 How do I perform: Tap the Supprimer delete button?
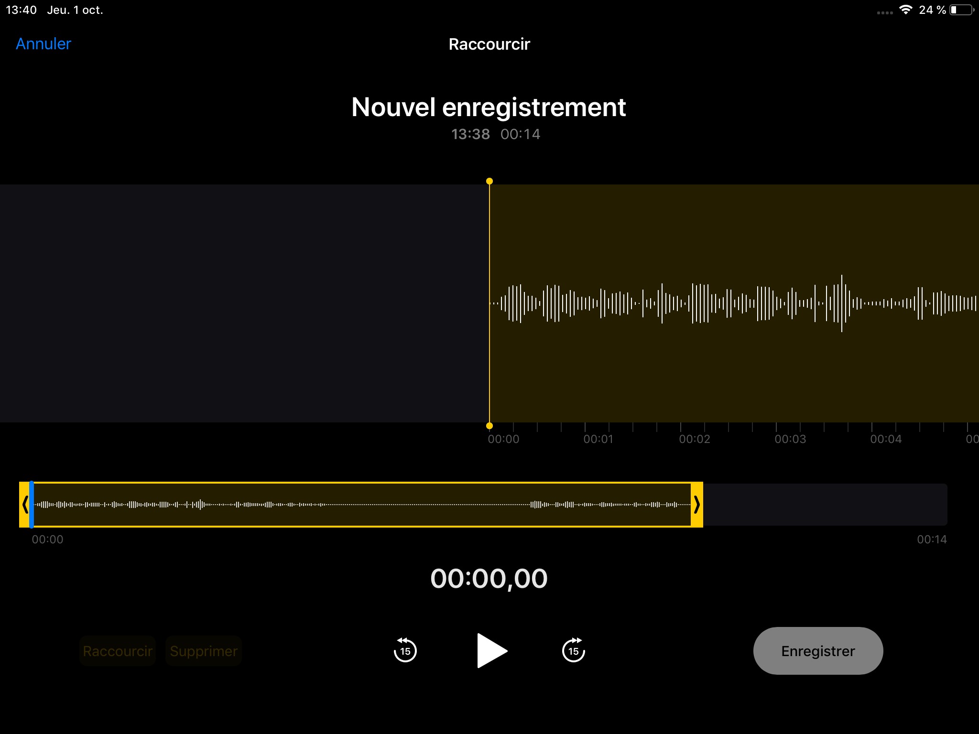pos(204,651)
